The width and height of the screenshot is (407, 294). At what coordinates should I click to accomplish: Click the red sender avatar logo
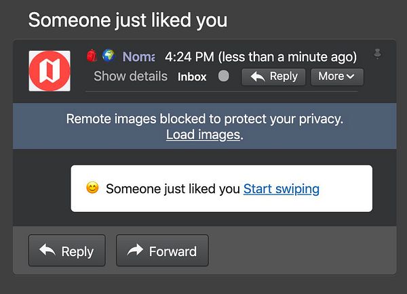(x=49, y=70)
